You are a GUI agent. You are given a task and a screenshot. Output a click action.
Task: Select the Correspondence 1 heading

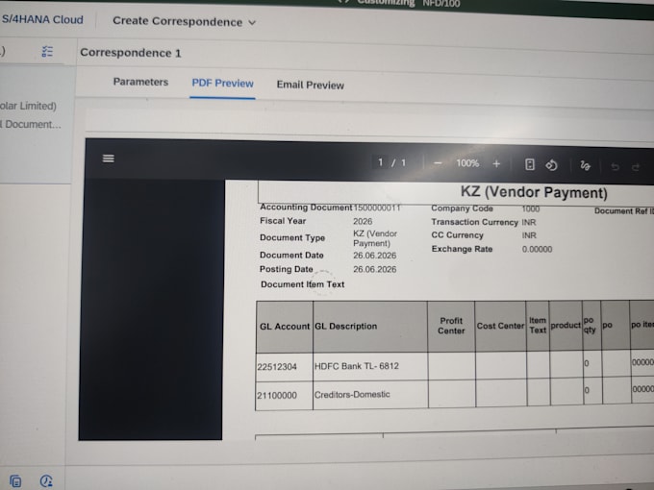coord(131,53)
